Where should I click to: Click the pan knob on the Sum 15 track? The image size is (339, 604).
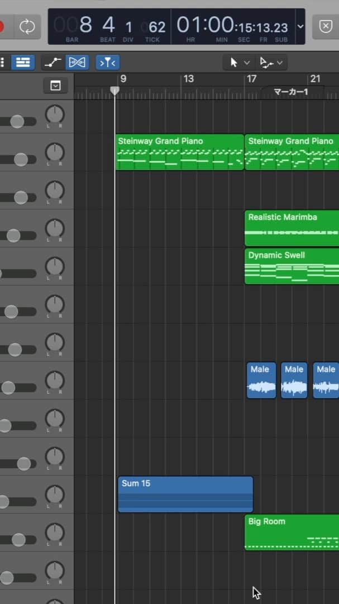tap(55, 494)
